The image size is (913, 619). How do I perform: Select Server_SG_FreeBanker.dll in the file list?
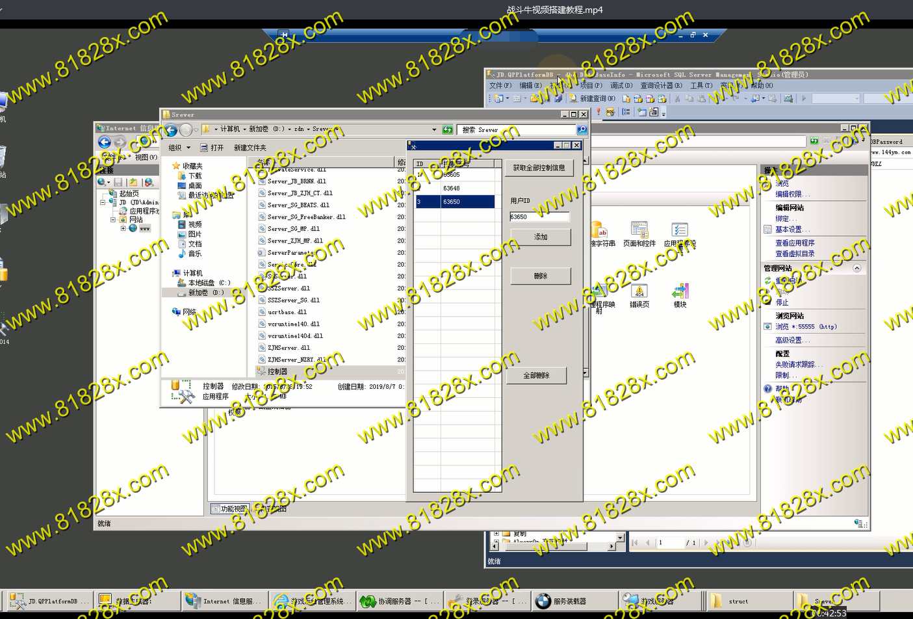coord(306,217)
